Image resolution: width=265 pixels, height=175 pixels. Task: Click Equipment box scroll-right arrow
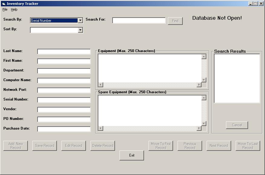tap(199, 85)
